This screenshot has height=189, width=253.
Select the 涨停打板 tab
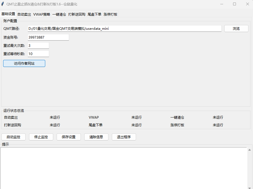(110, 14)
